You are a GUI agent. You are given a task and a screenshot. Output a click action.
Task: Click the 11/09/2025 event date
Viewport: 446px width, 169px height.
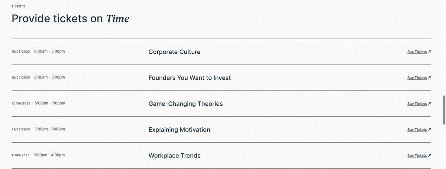(21, 156)
